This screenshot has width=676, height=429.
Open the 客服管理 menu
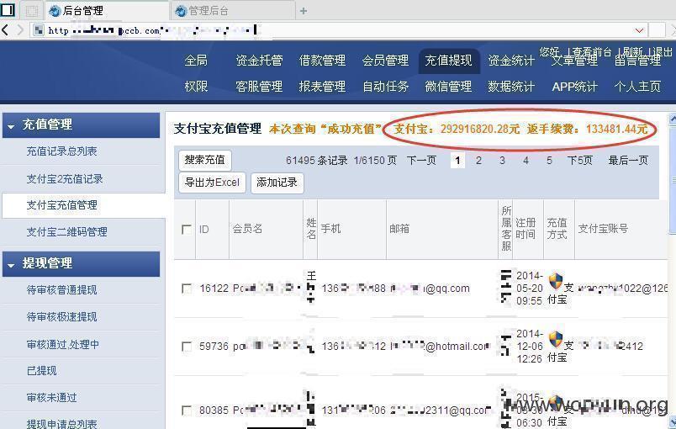coord(259,87)
